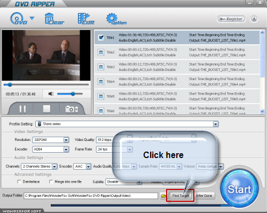Click the video preview frame

click(x=46, y=55)
